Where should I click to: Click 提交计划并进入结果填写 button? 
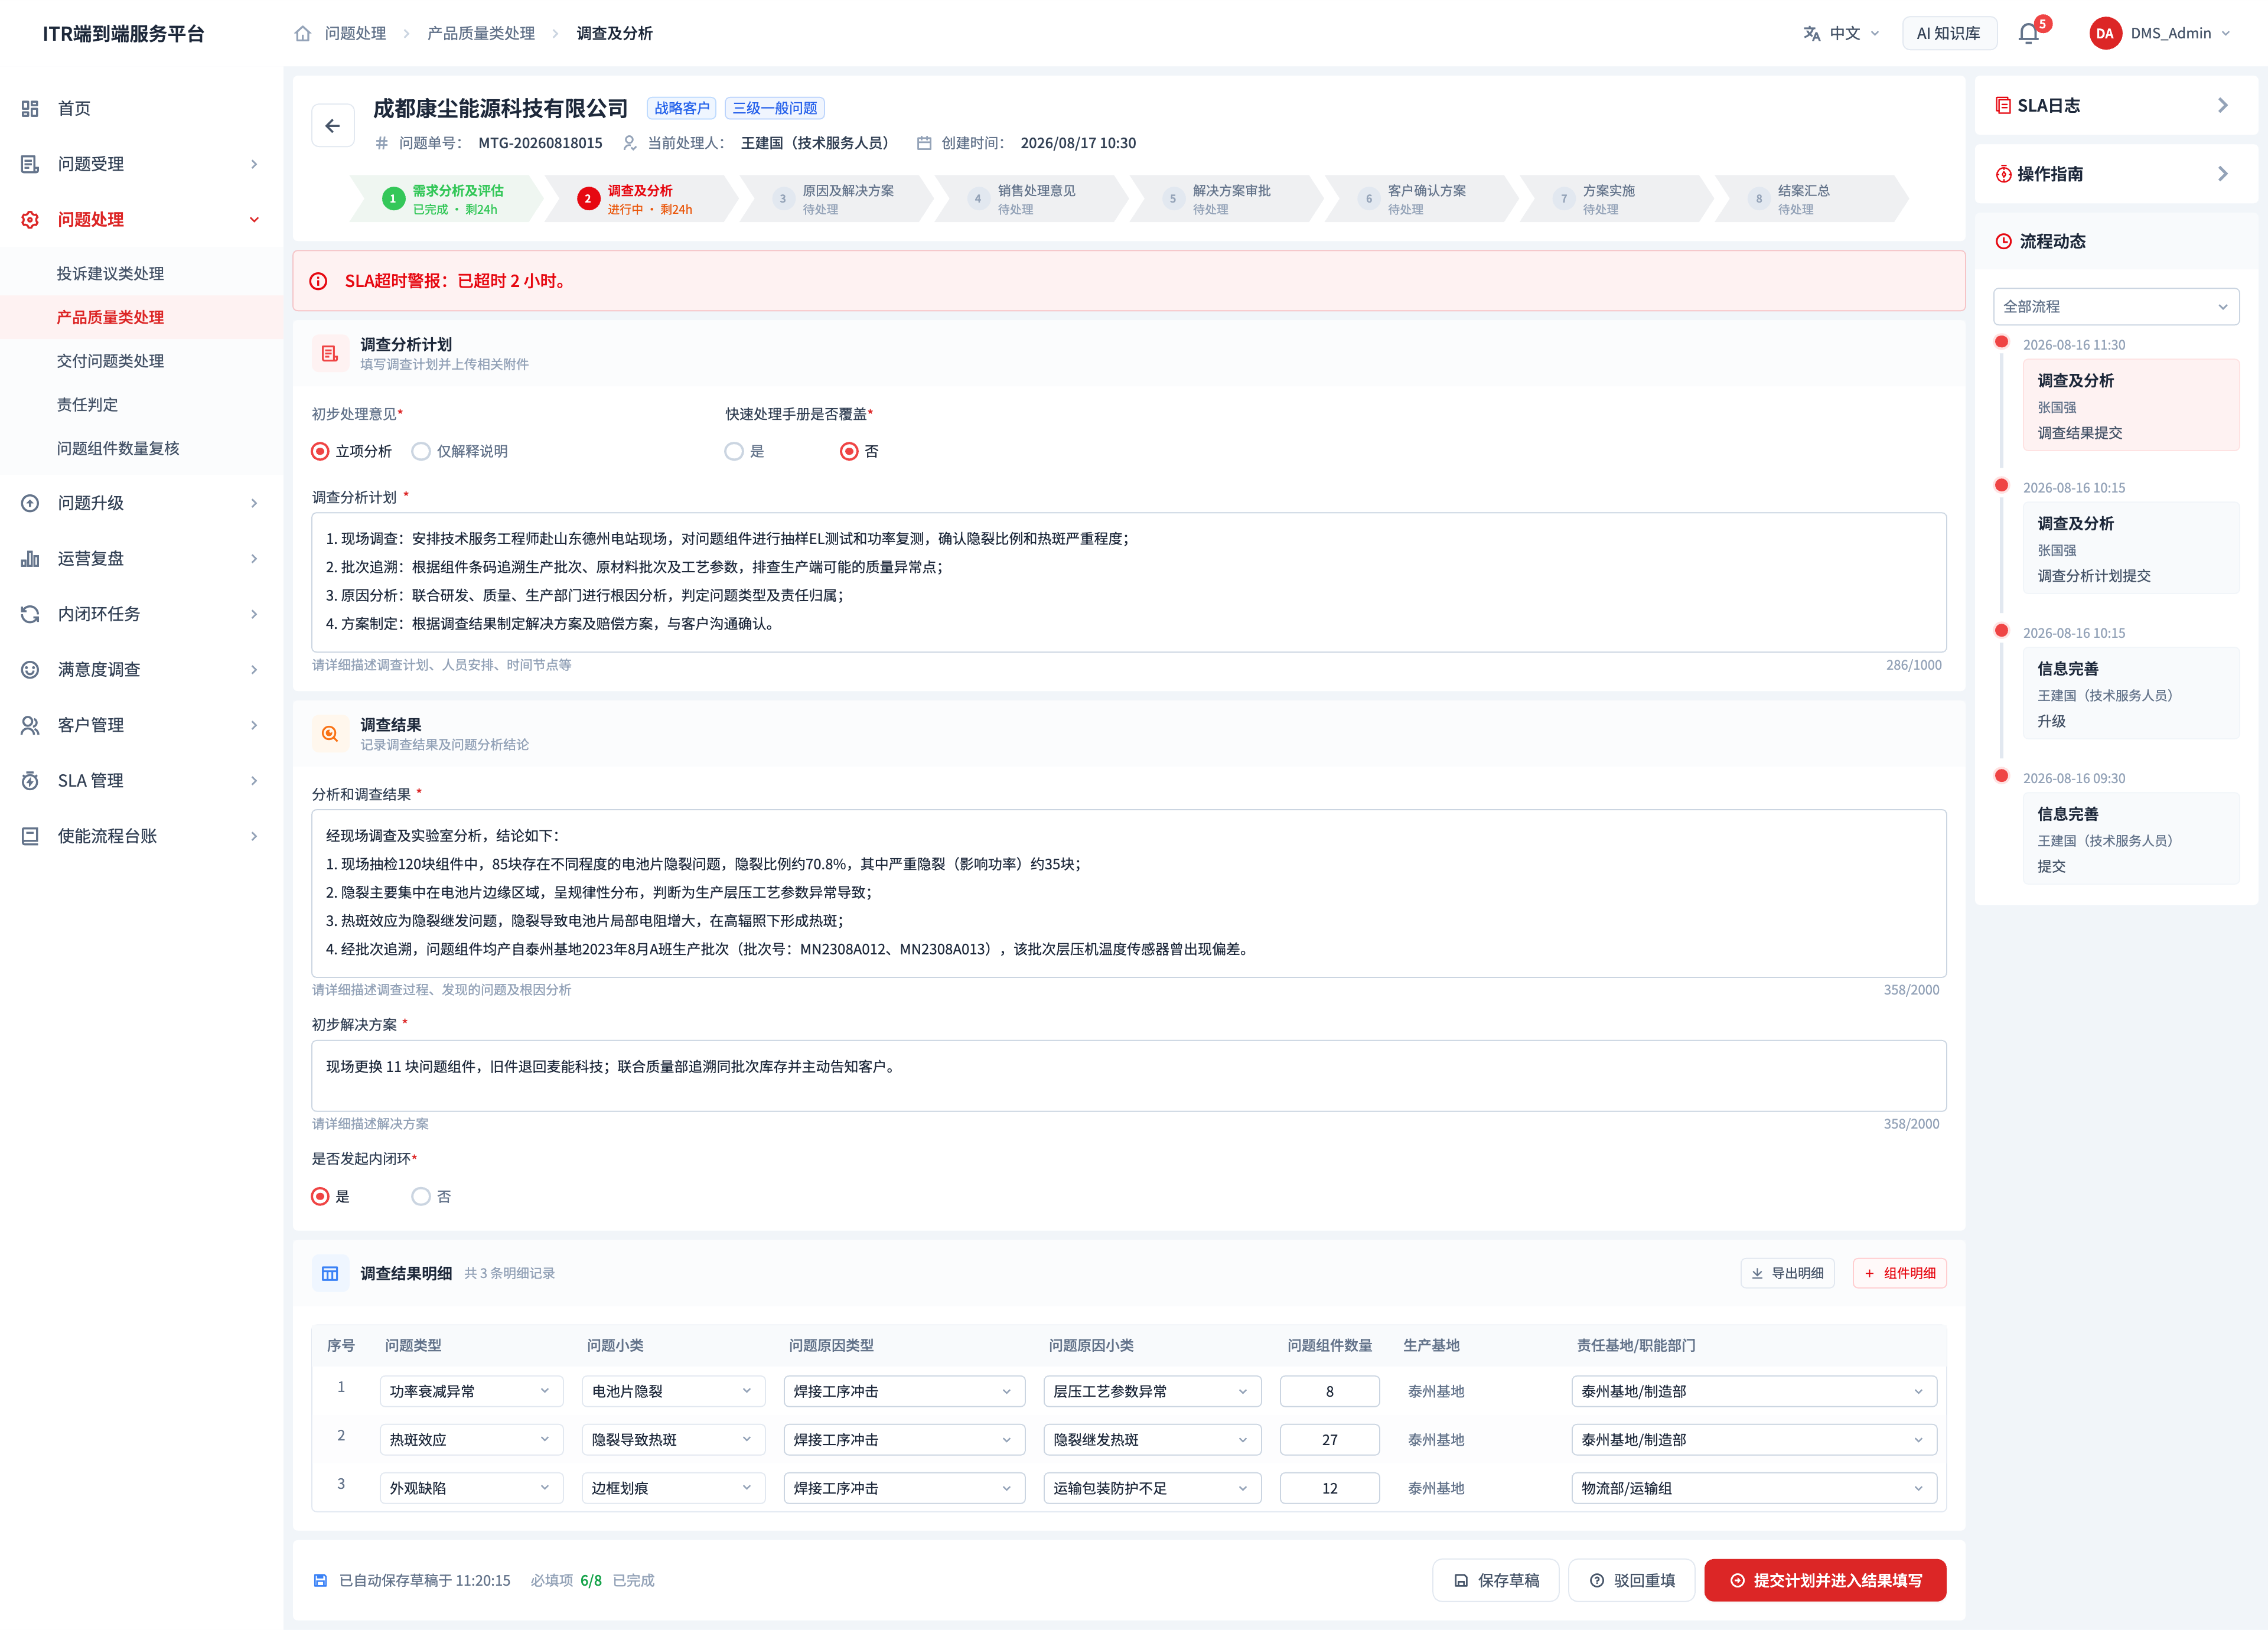pyautogui.click(x=1825, y=1580)
